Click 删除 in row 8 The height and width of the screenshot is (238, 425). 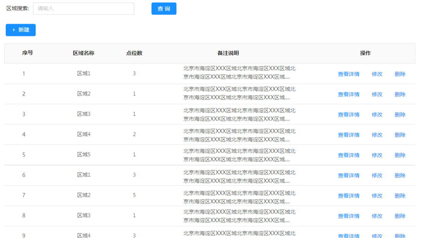pyautogui.click(x=400, y=216)
